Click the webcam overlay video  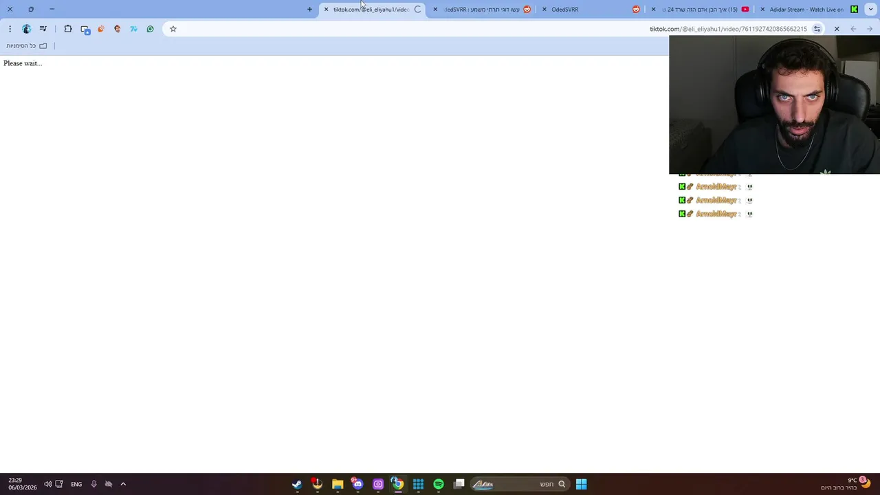click(774, 104)
